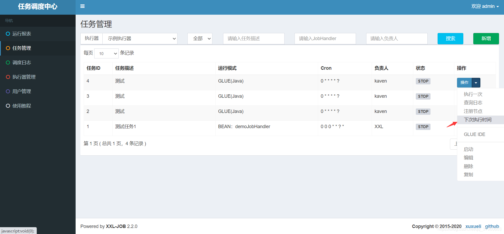Open the github footer link
The width and height of the screenshot is (504, 234).
pyautogui.click(x=492, y=226)
